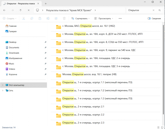The image size is (165, 129).
Task: Open the Сортировать dropdown
Action: [x=81, y=18]
